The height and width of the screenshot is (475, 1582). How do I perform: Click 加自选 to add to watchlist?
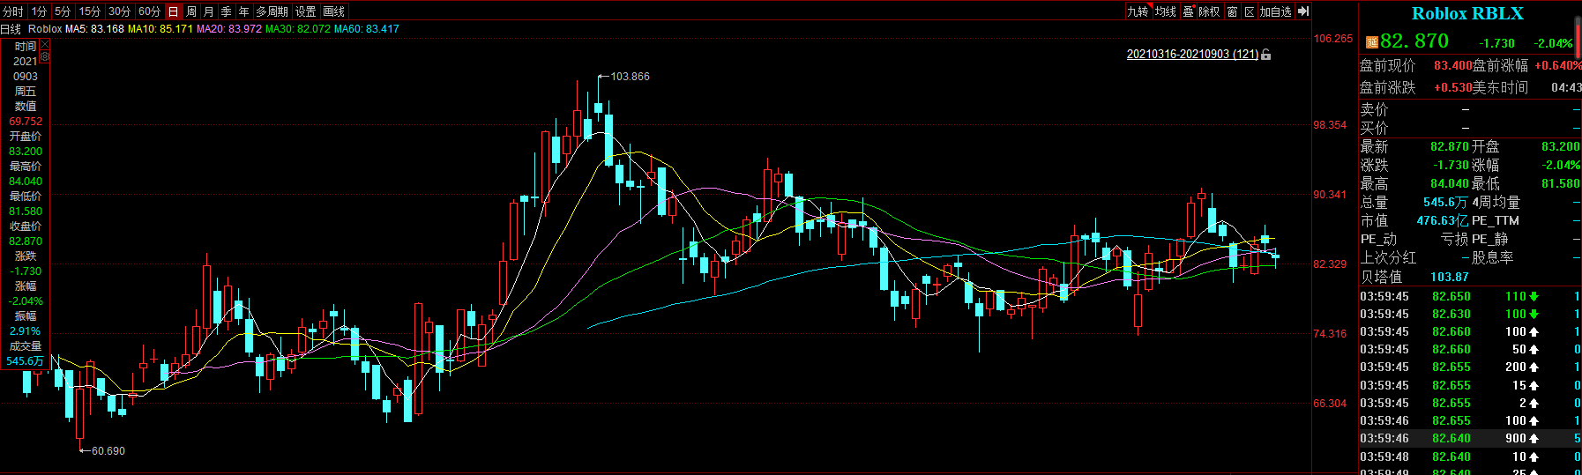(x=1275, y=11)
